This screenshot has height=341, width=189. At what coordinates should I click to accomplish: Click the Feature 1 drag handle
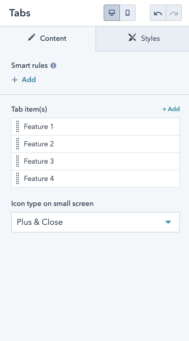[18, 126]
